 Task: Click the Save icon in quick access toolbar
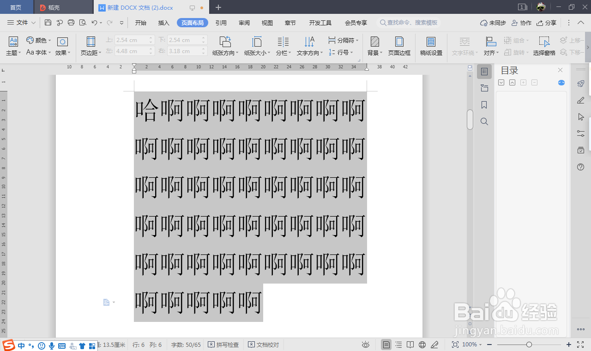pos(48,23)
